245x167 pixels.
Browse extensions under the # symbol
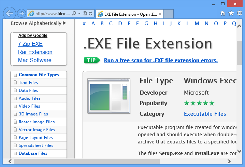[x=84, y=24]
